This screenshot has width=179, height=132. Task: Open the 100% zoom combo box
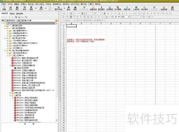125,17
